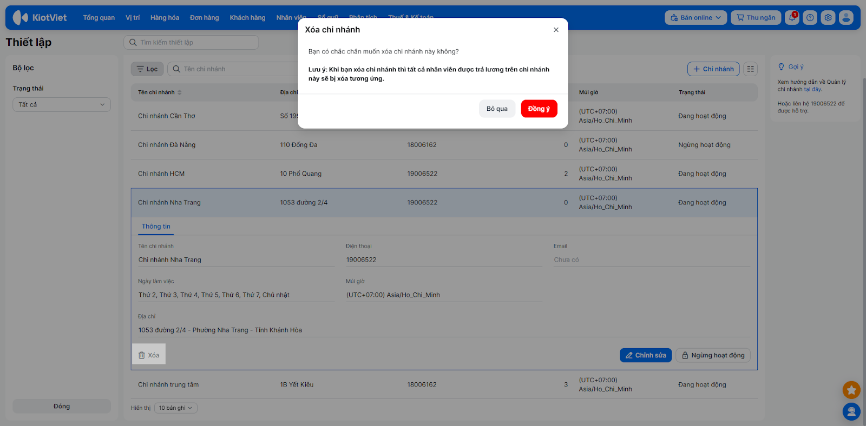Open the settings gear icon

(x=828, y=18)
